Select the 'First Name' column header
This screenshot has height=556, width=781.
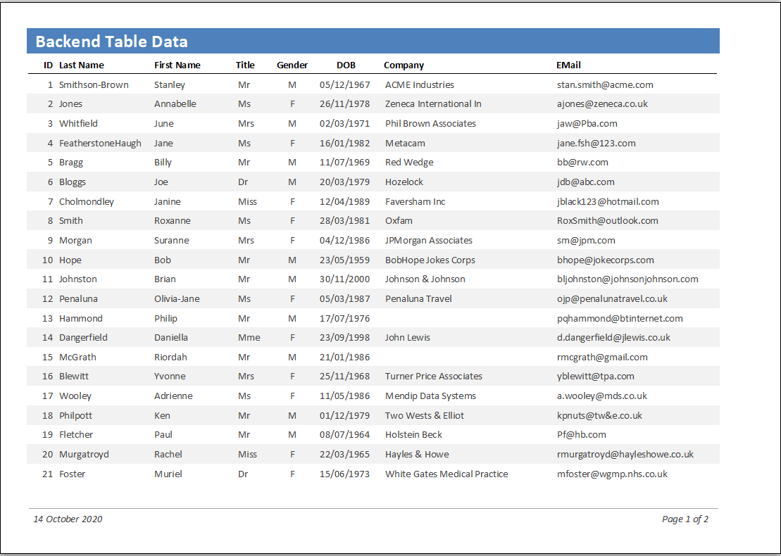(177, 65)
